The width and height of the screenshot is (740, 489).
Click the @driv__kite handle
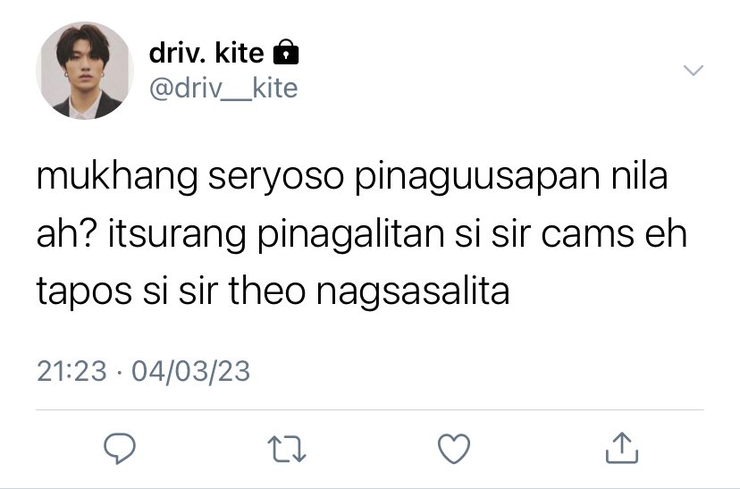point(223,89)
